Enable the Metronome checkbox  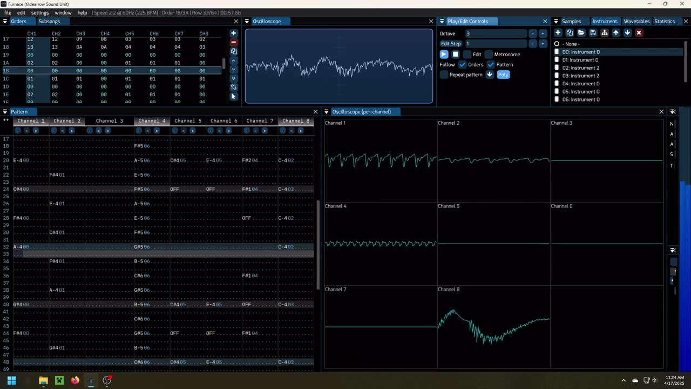coord(489,55)
